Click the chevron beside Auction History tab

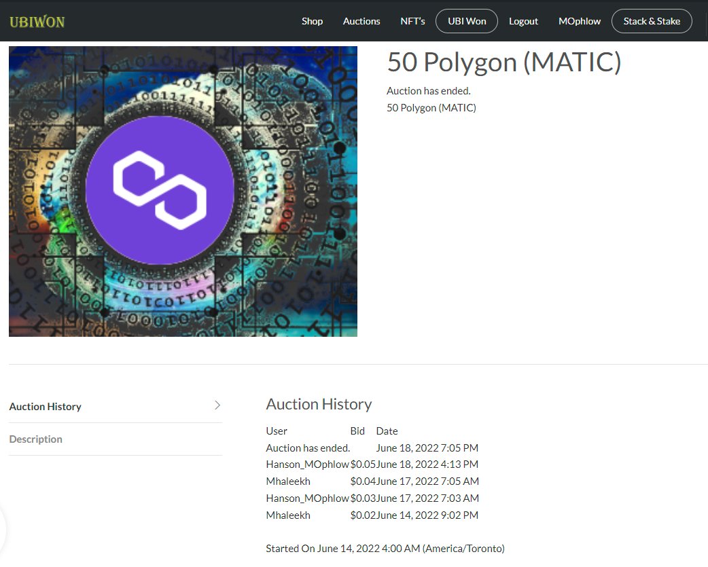[x=217, y=405]
